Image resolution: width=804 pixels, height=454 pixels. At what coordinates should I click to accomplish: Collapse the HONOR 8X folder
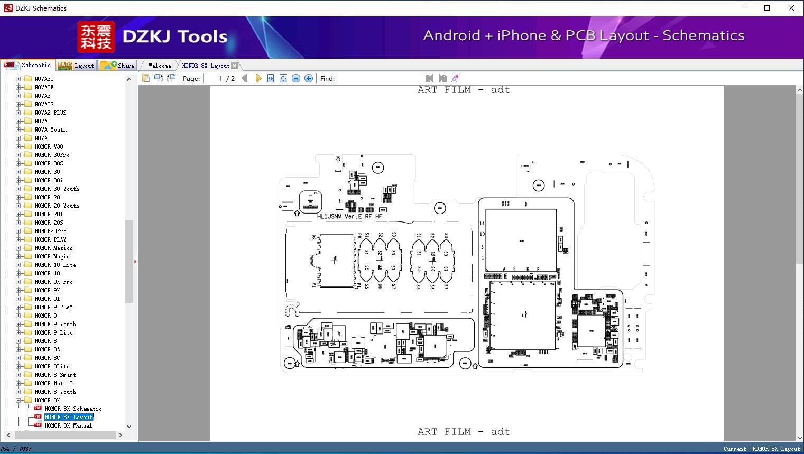(x=19, y=400)
